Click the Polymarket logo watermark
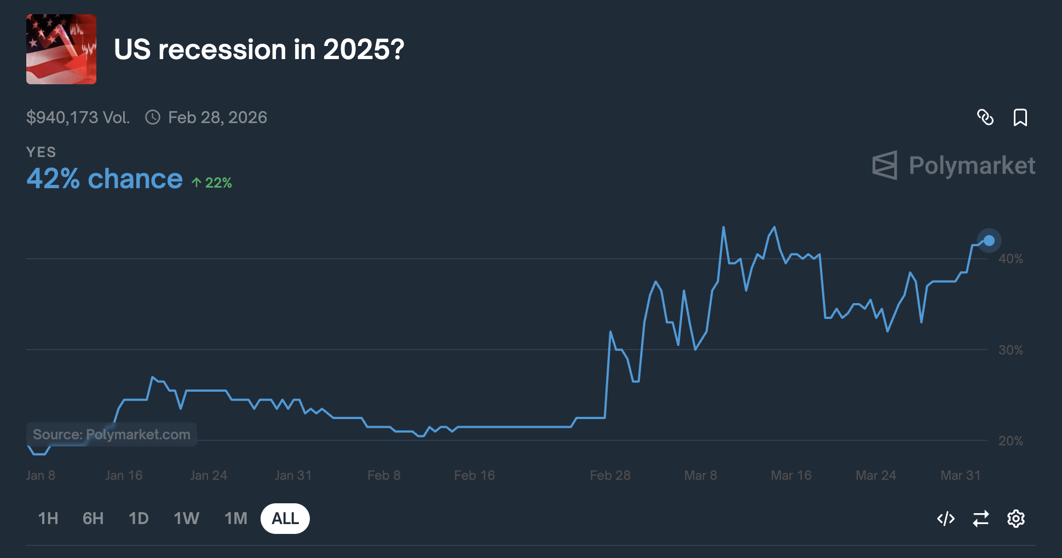This screenshot has height=558, width=1062. point(953,165)
